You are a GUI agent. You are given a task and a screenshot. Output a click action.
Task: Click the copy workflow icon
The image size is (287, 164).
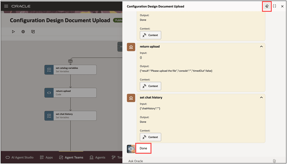click(x=33, y=32)
